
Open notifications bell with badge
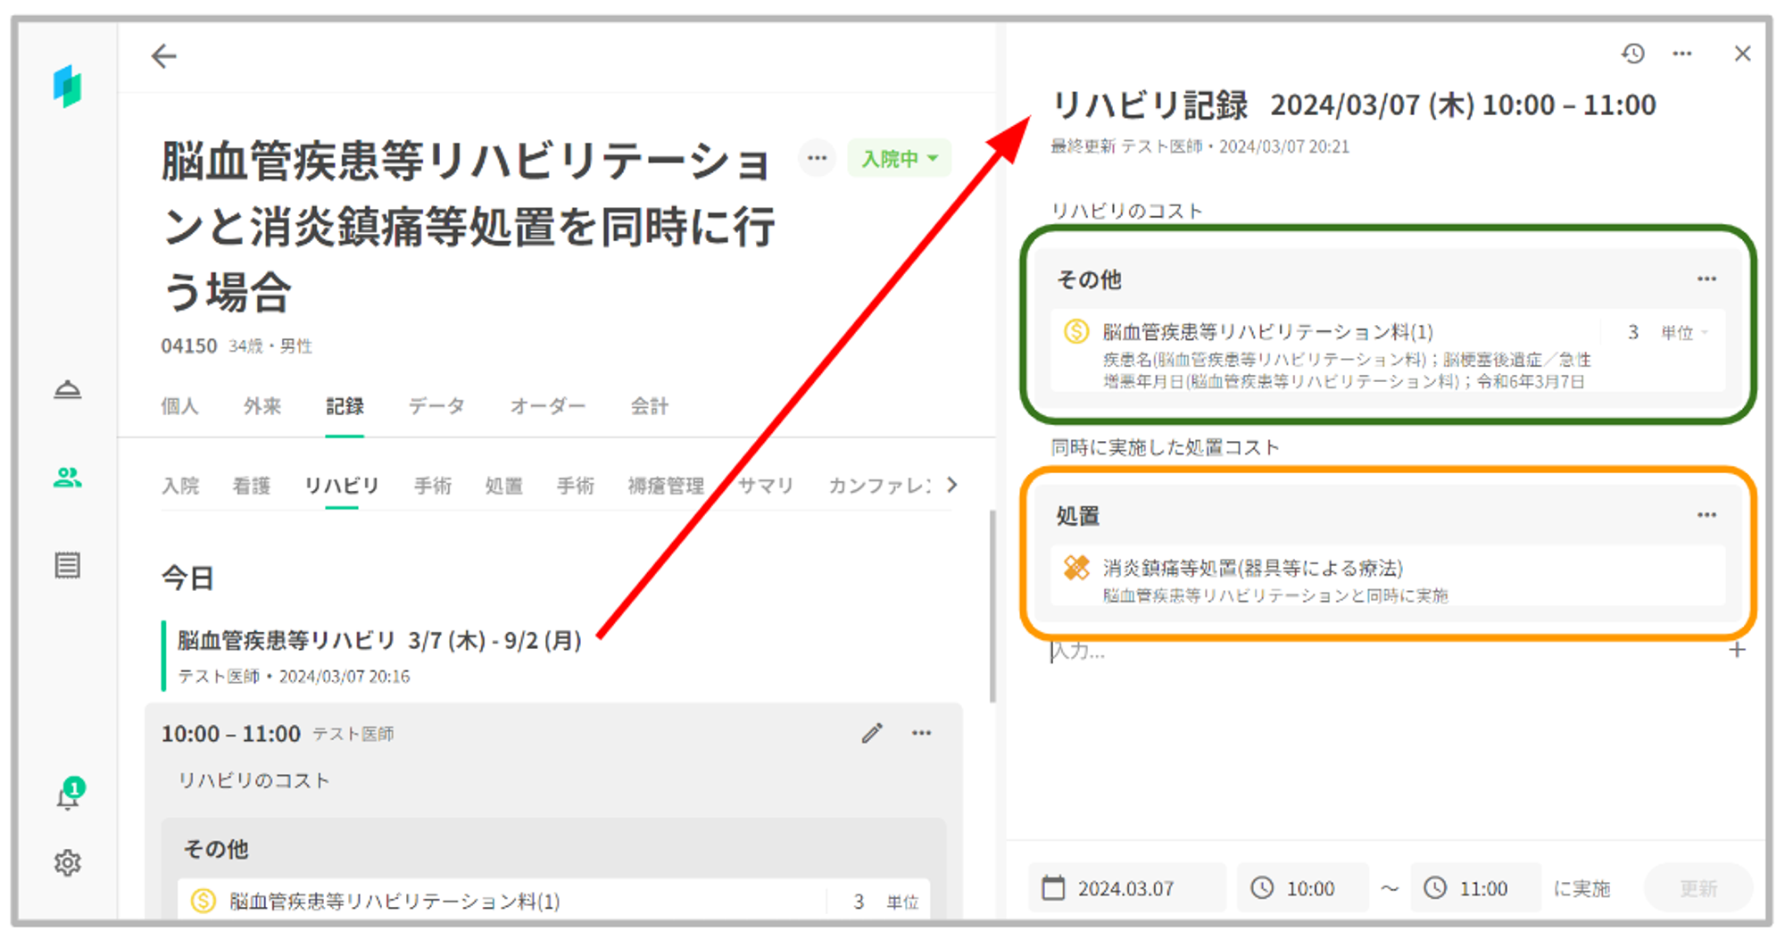pos(70,794)
